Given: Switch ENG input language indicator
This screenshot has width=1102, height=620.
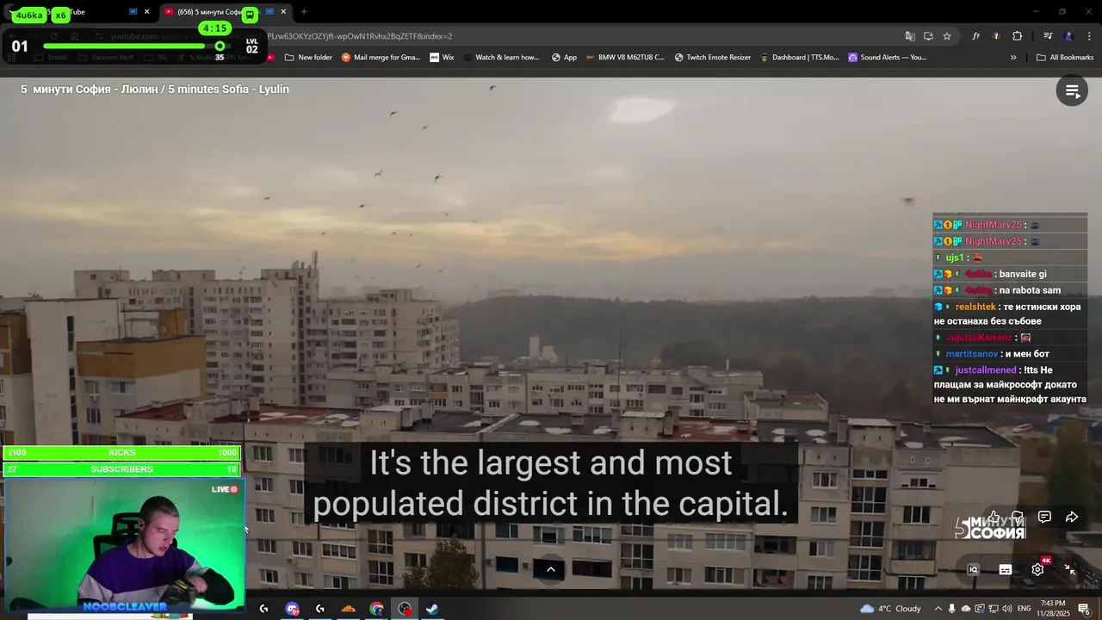Looking at the screenshot, I should (x=1025, y=609).
